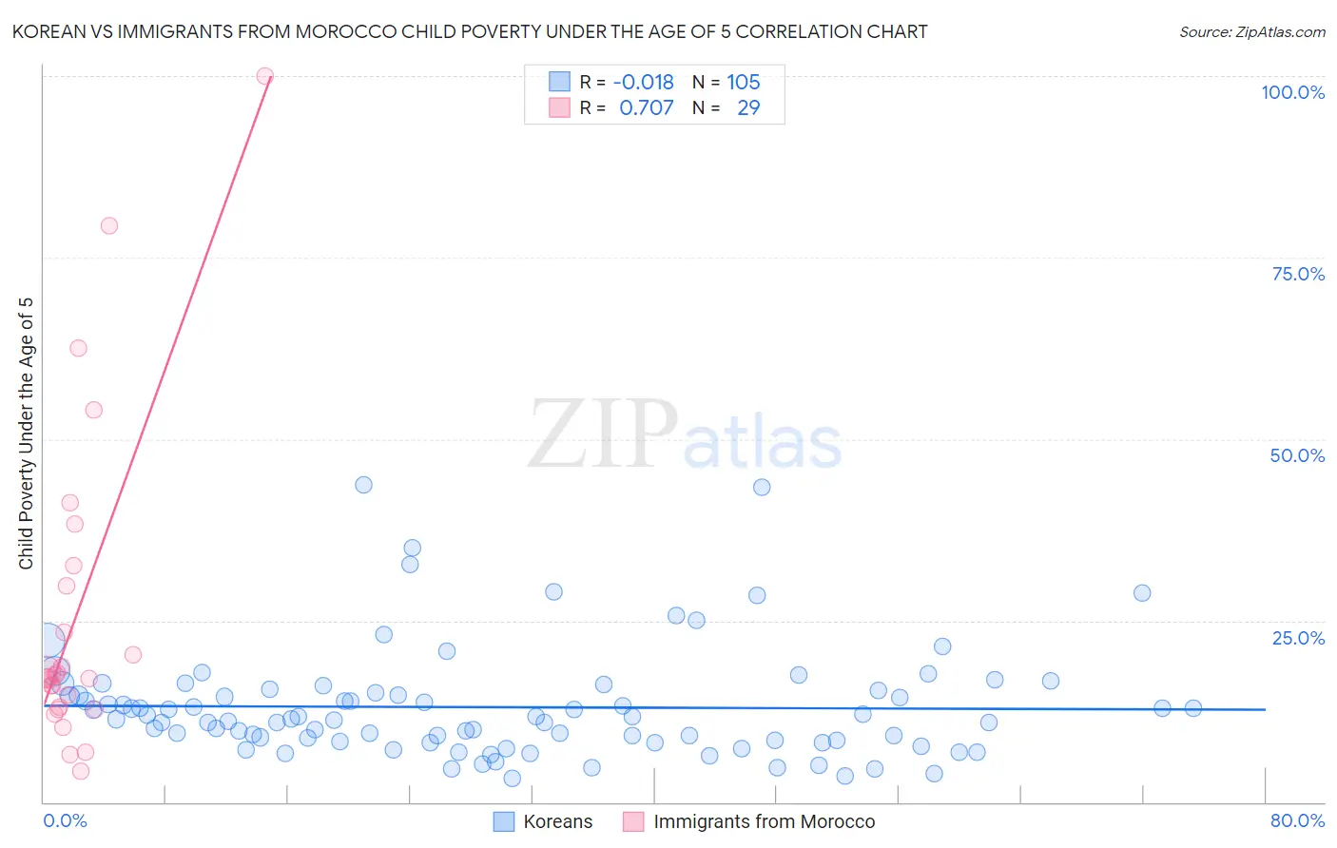1337x848 pixels.
Task: Click the rightmost blue point near 29%
Action: point(1142,593)
